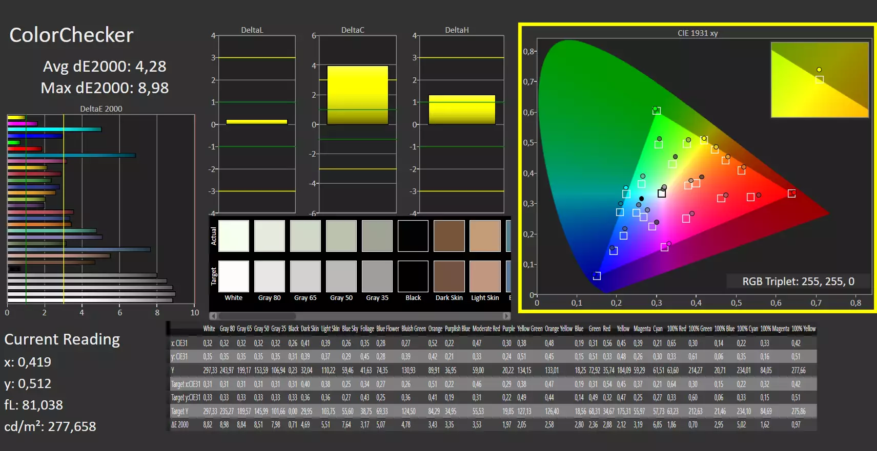877x451 pixels.
Task: Click the Target Light Skin swatch
Action: tap(485, 276)
